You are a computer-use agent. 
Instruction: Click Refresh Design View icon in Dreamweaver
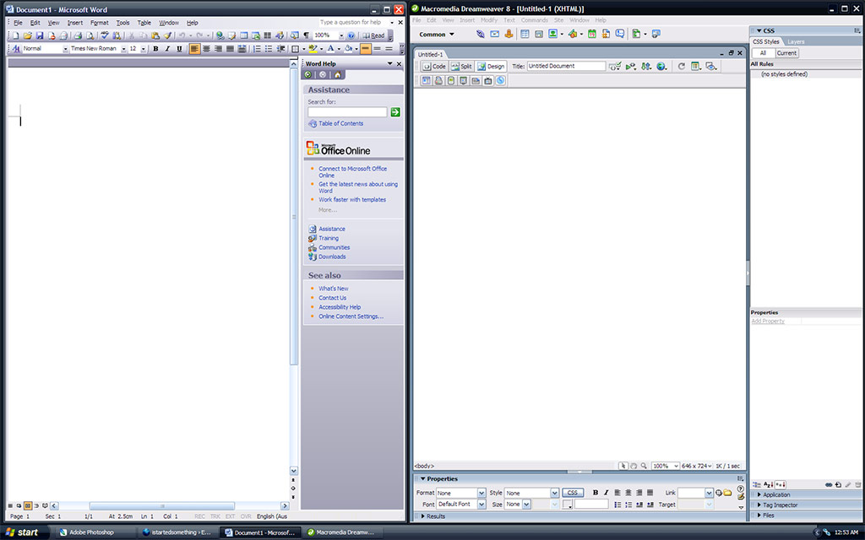click(682, 66)
